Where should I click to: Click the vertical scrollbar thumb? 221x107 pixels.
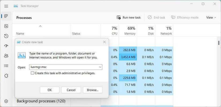[x=219, y=43]
